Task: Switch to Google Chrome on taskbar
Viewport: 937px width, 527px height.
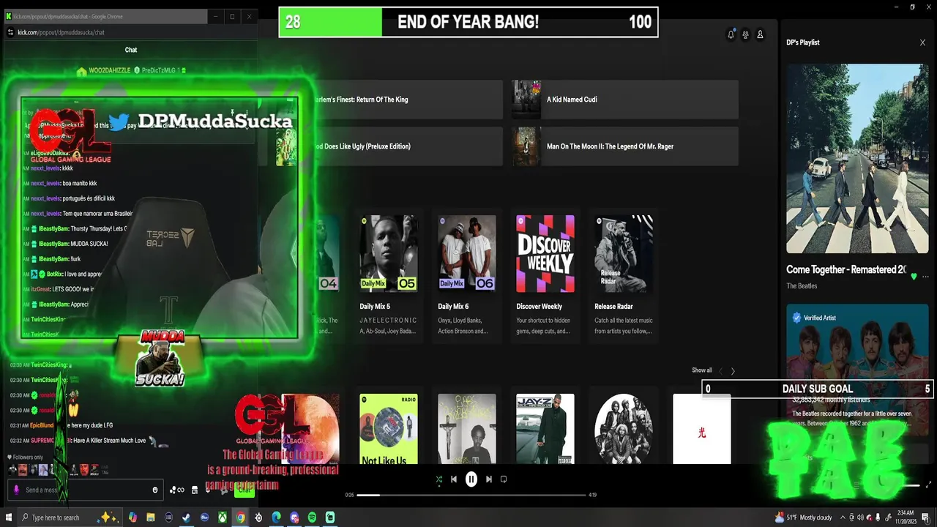Action: [x=240, y=517]
